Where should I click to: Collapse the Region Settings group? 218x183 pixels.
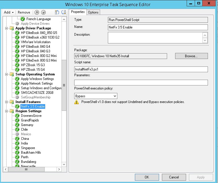[6, 111]
